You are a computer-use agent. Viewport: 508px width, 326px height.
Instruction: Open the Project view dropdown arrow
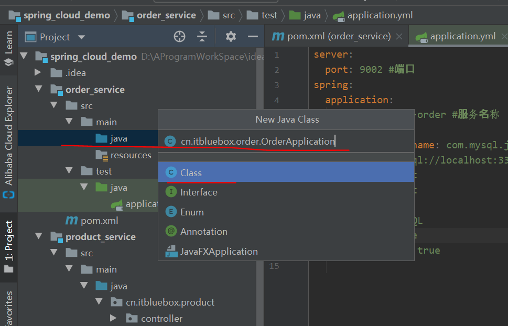(x=81, y=37)
